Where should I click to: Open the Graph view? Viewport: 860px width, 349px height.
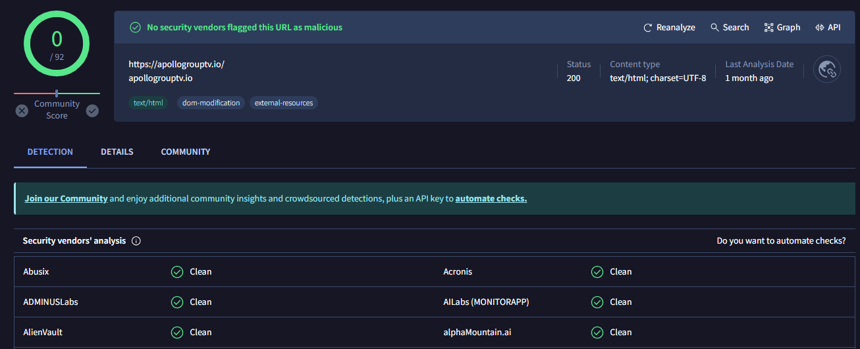tap(782, 28)
